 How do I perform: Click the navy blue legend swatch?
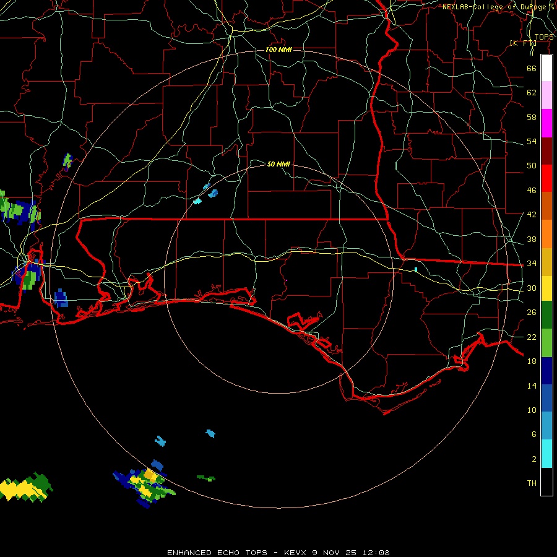[546, 371]
